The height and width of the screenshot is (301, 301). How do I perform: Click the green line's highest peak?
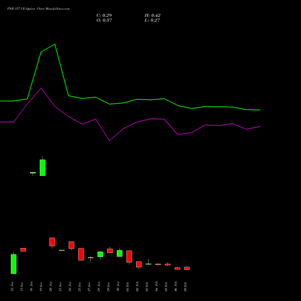point(55,45)
